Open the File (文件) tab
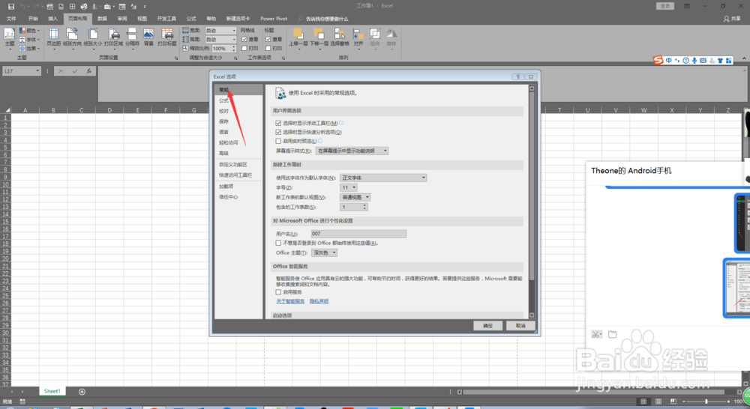This screenshot has width=750, height=409. coord(11,19)
